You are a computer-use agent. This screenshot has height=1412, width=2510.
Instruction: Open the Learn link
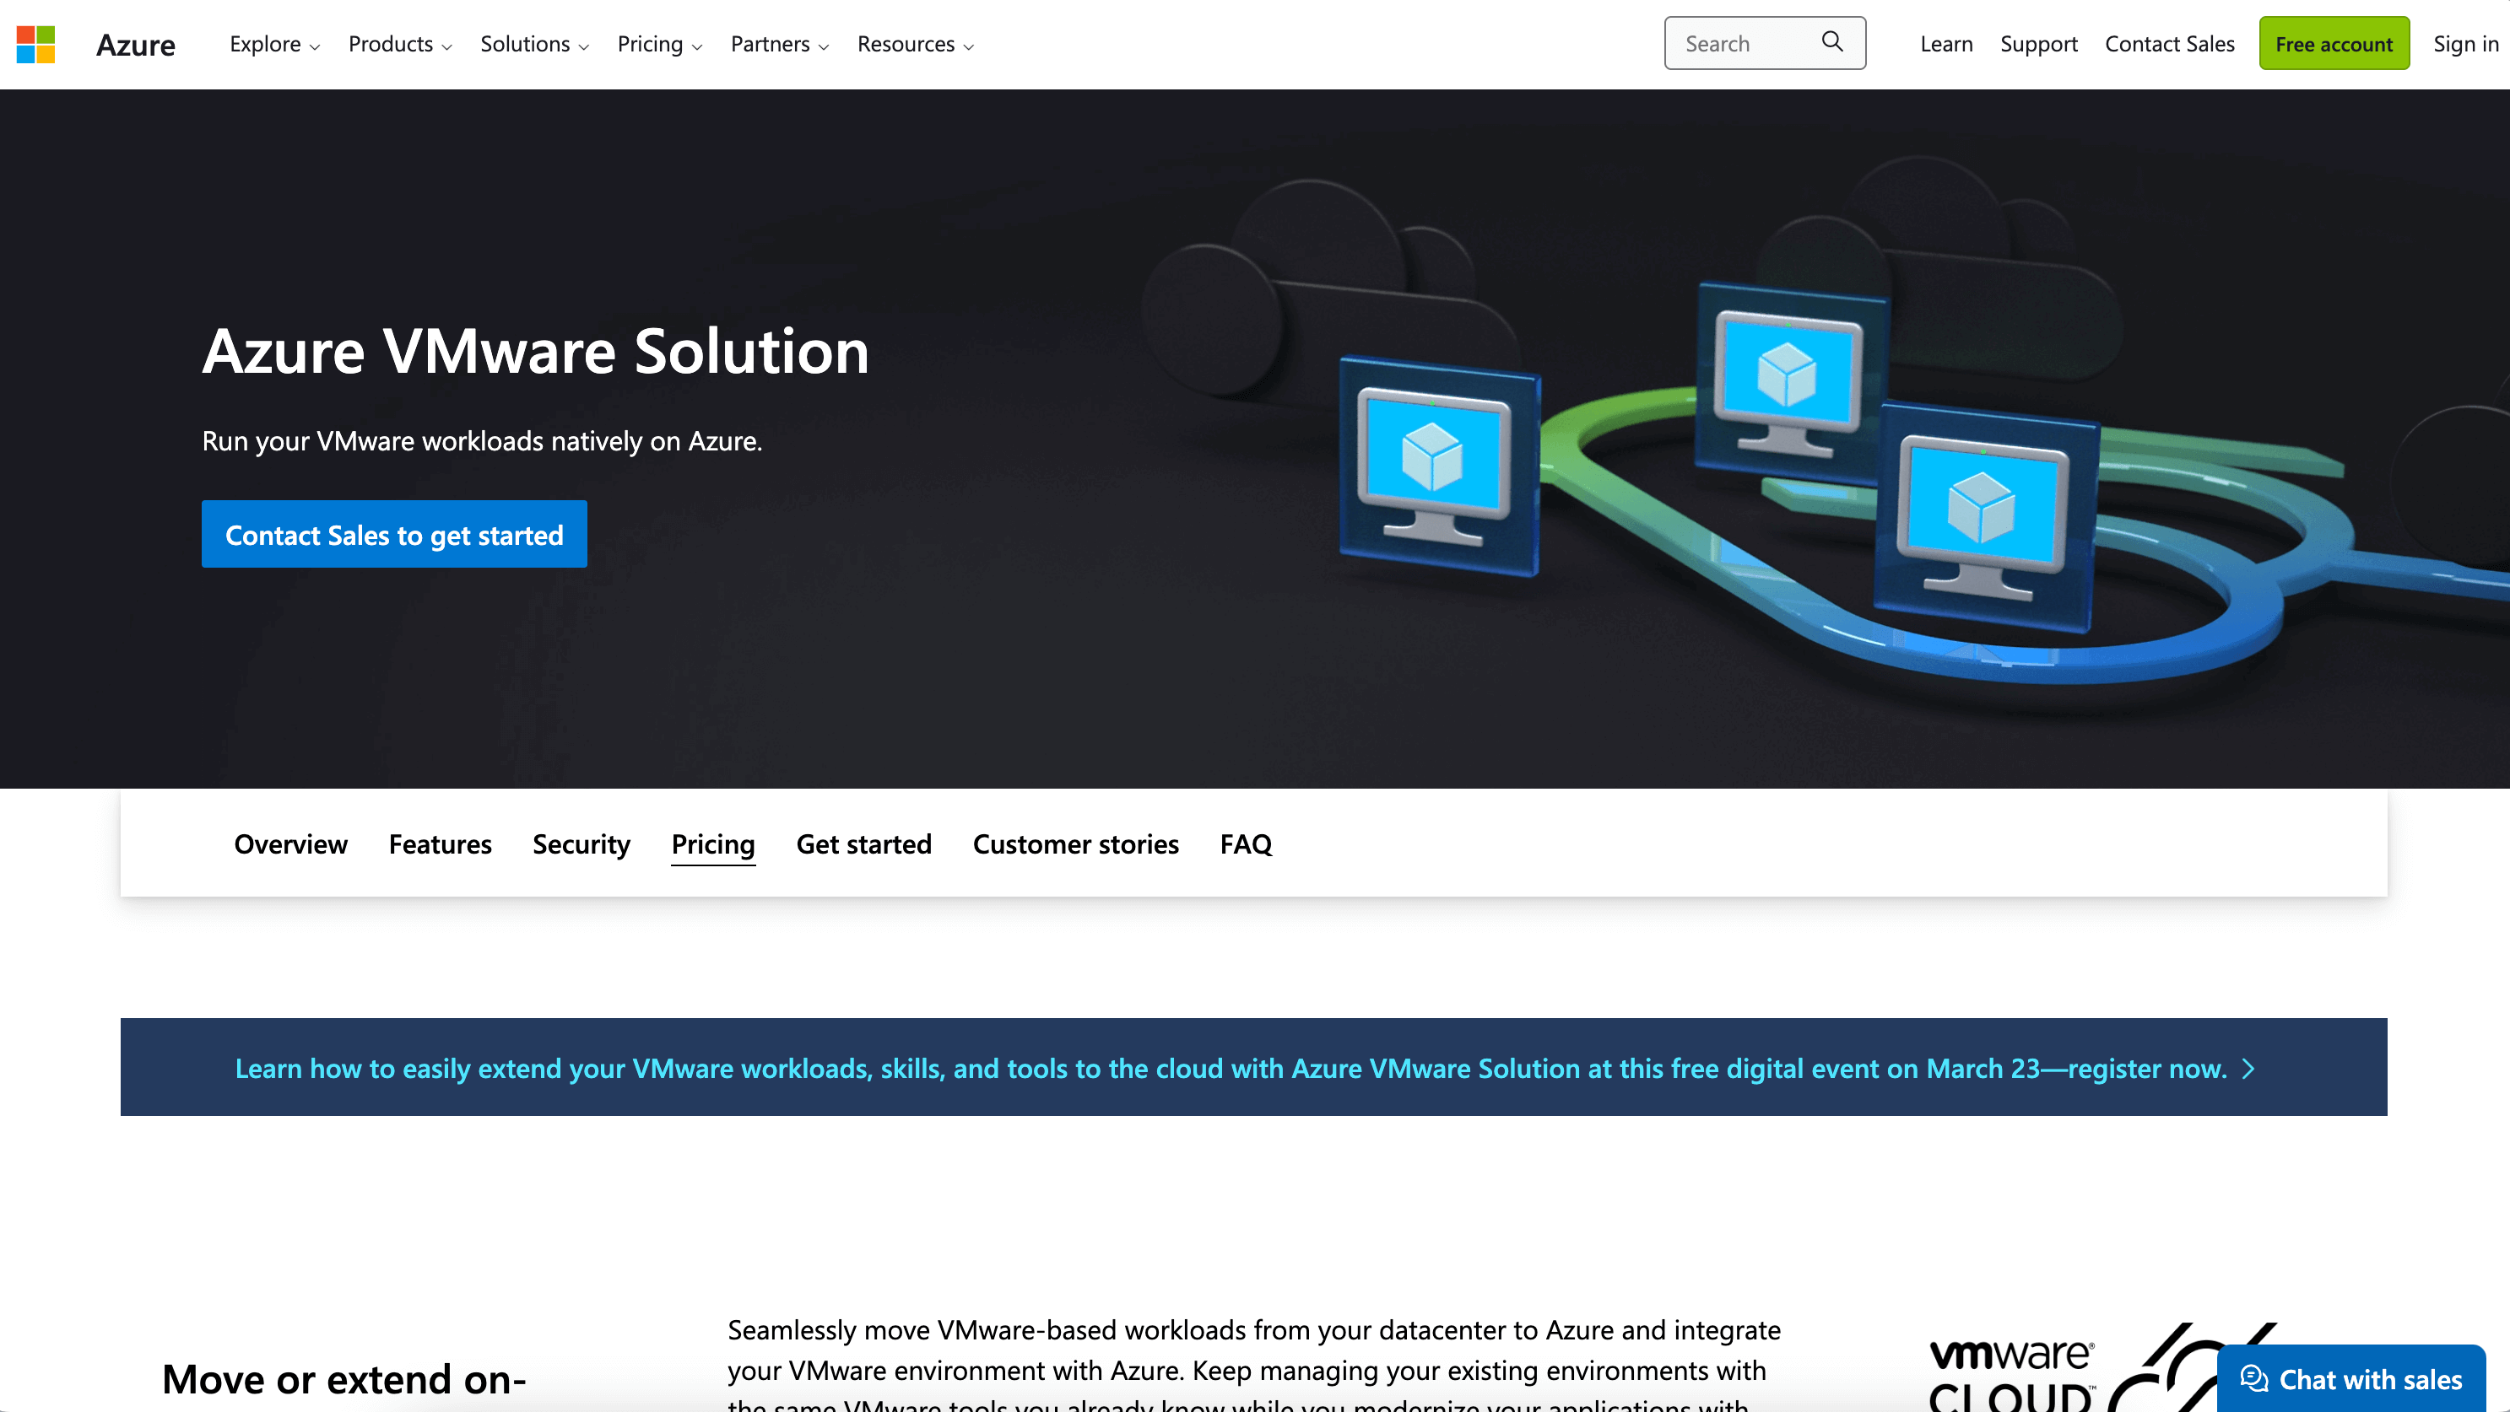click(1946, 44)
